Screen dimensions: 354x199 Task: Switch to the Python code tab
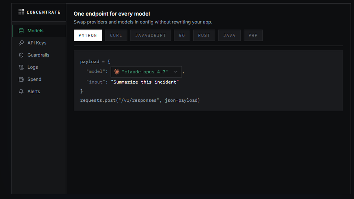[88, 35]
